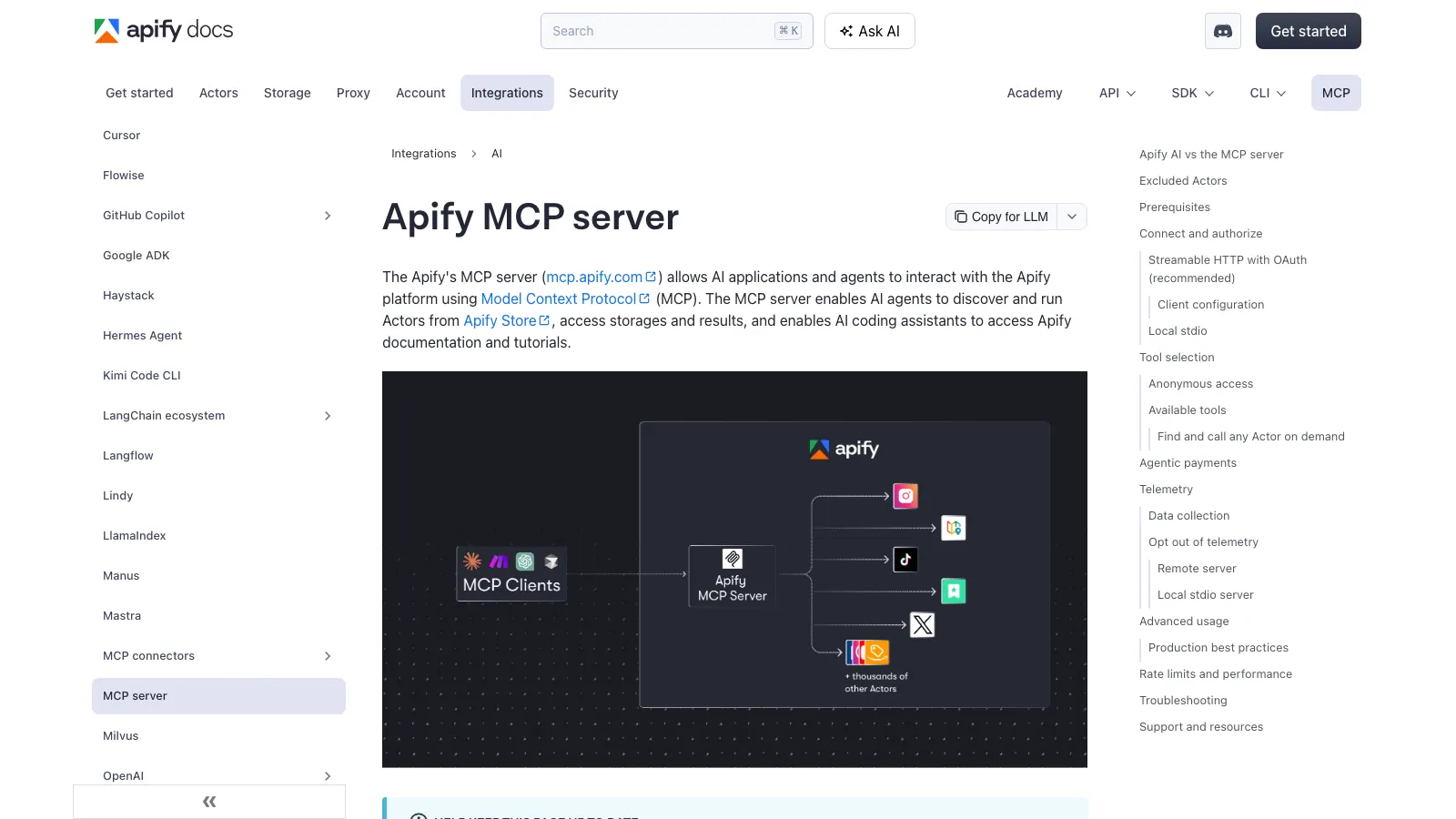Screen dimensions: 1456x819
Task: Click the AI breadcrumb
Action: 497,154
